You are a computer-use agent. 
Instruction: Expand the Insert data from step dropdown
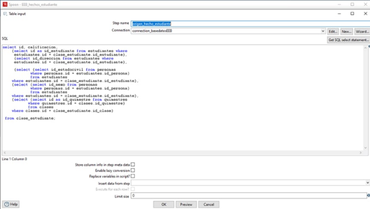pyautogui.click(x=367, y=183)
